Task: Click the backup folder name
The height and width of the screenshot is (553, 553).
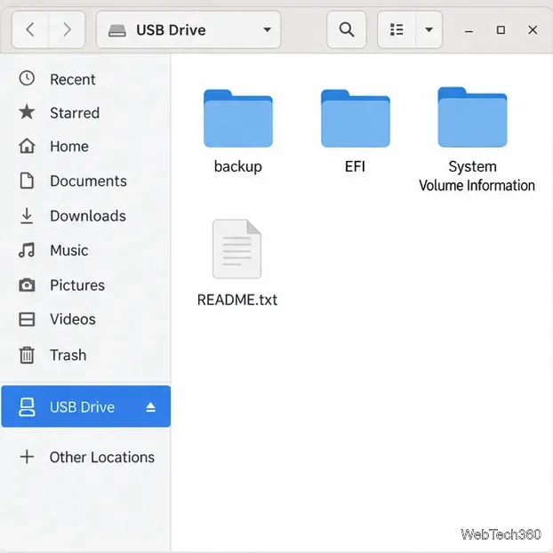Action: tap(238, 166)
